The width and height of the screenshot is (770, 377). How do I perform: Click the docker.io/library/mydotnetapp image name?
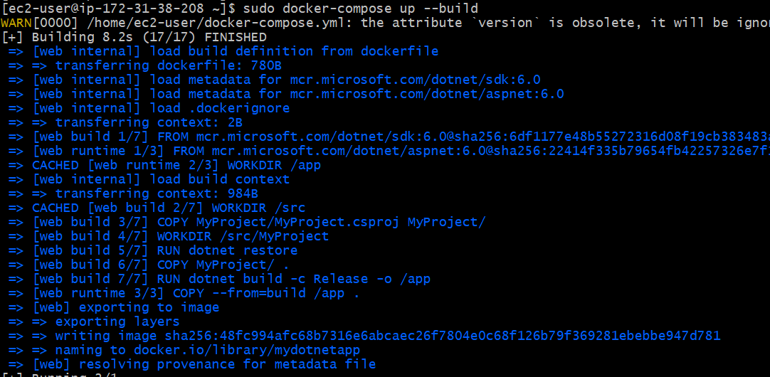(246, 350)
